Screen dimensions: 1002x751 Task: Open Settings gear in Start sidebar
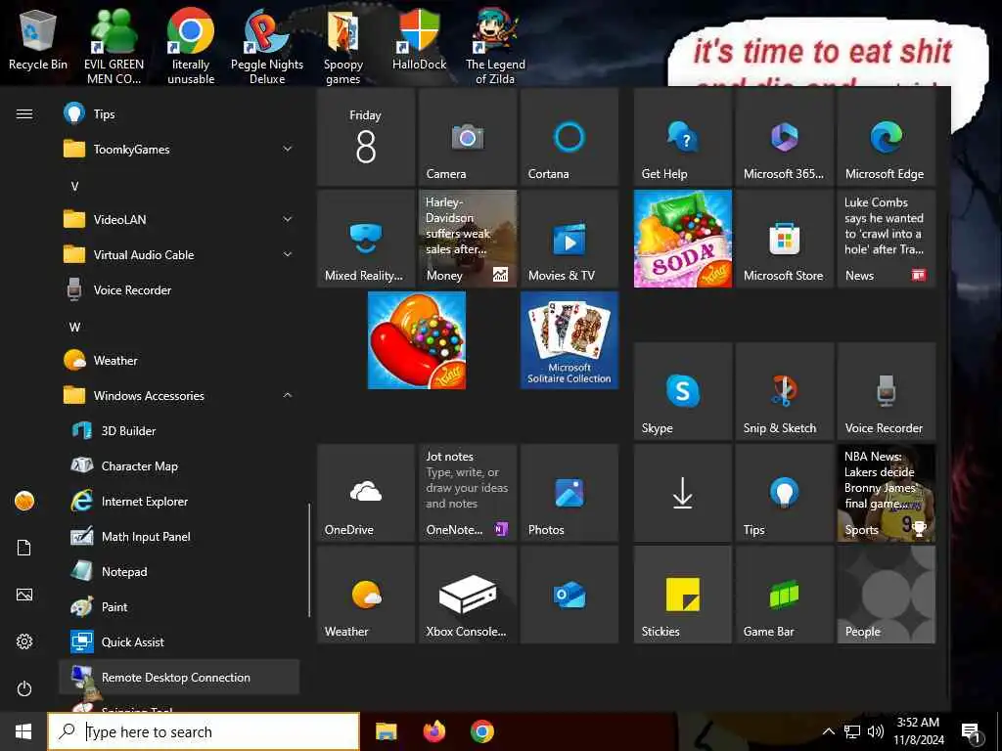point(24,641)
